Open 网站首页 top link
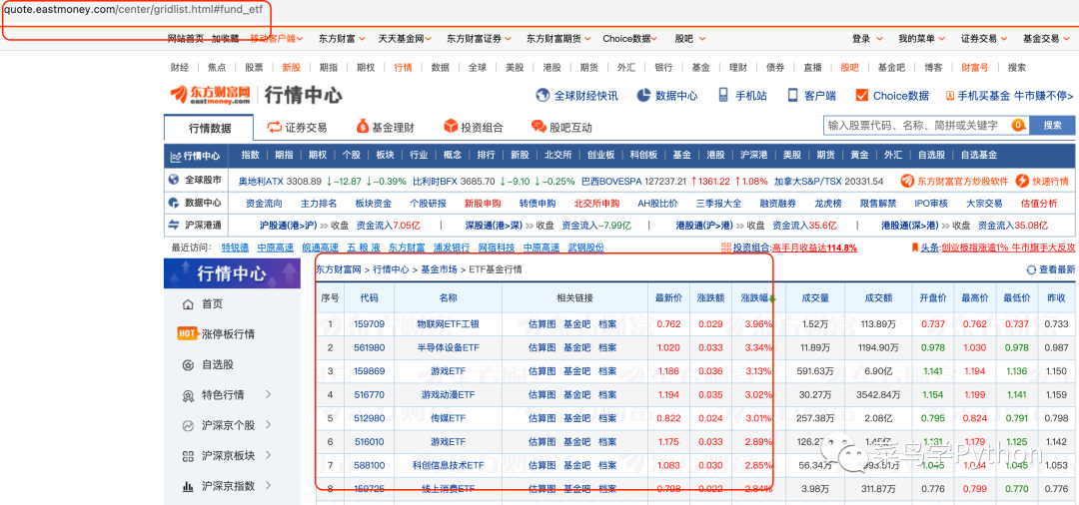Image resolution: width=1079 pixels, height=505 pixels. (186, 39)
